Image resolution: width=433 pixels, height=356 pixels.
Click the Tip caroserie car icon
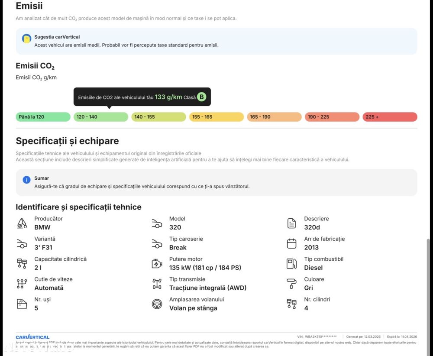tap(157, 243)
